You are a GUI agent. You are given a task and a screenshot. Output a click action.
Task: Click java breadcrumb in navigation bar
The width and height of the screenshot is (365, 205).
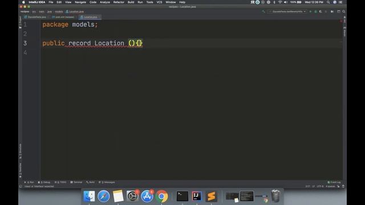tap(50, 11)
